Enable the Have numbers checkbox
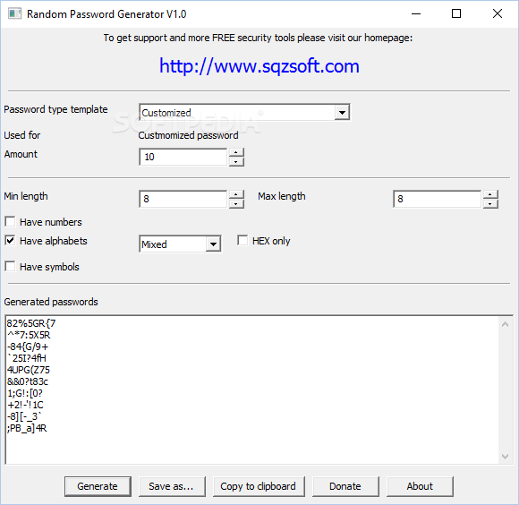 [x=10, y=221]
